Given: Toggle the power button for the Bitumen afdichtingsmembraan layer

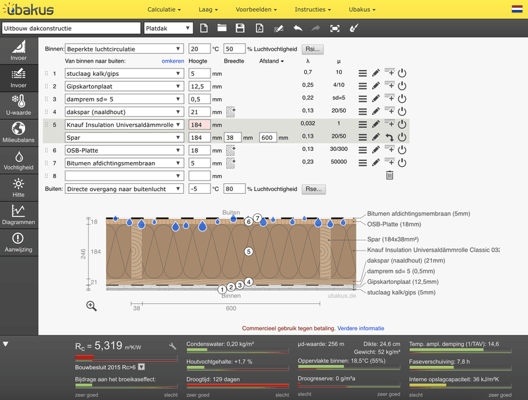Looking at the screenshot, I should click(402, 163).
